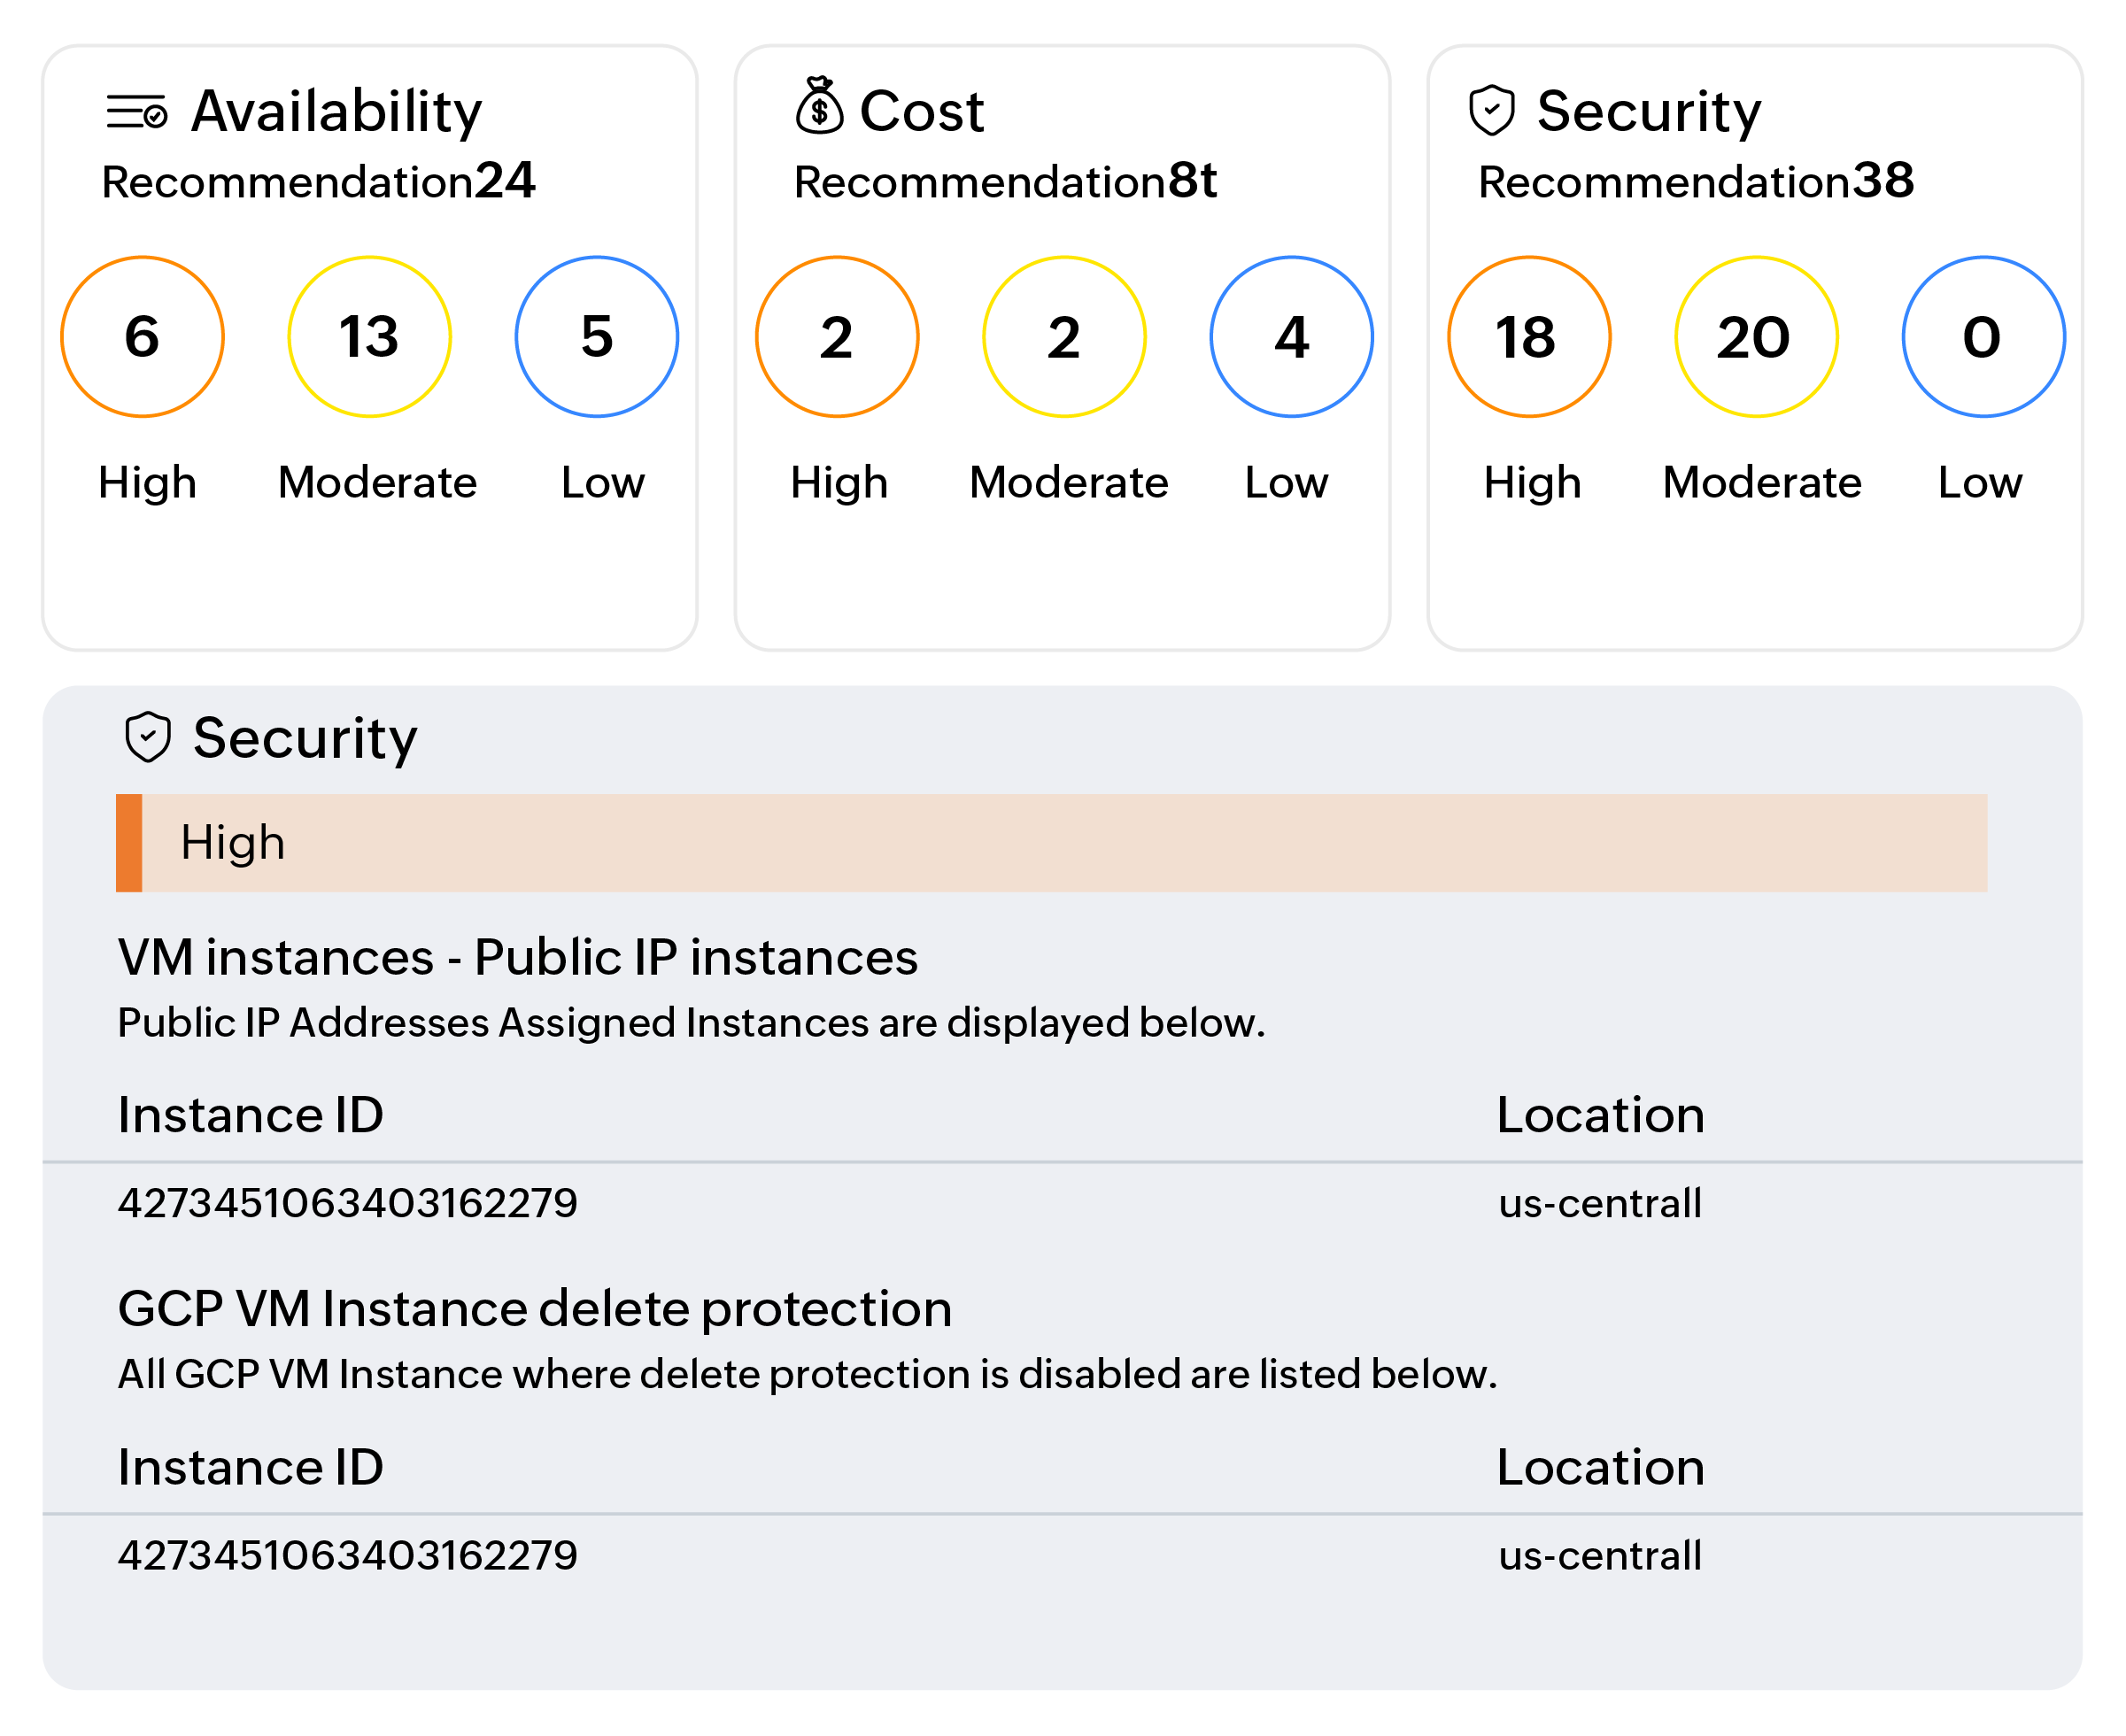Click Availability Recommendation 24 text
This screenshot has width=2126, height=1736.
pos(319,181)
